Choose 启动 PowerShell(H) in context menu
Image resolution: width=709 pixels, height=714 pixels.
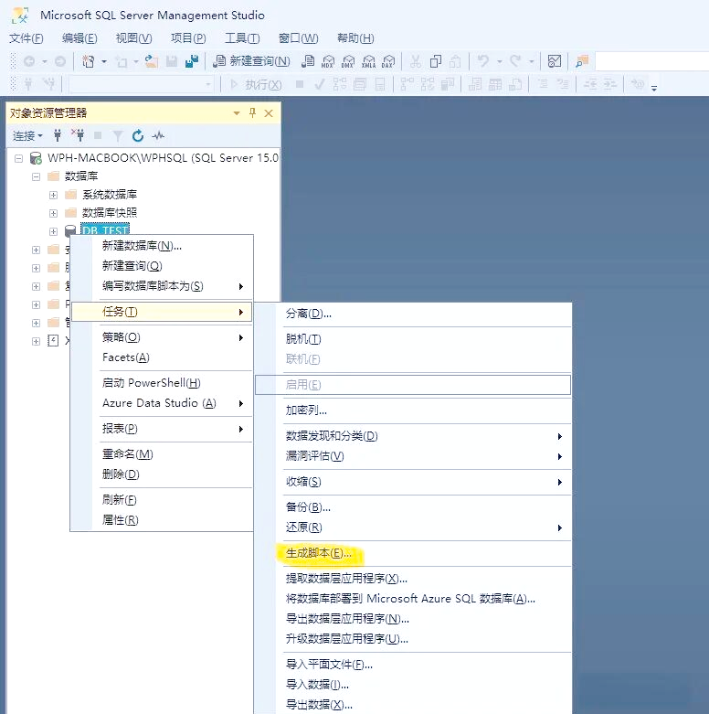[162, 383]
